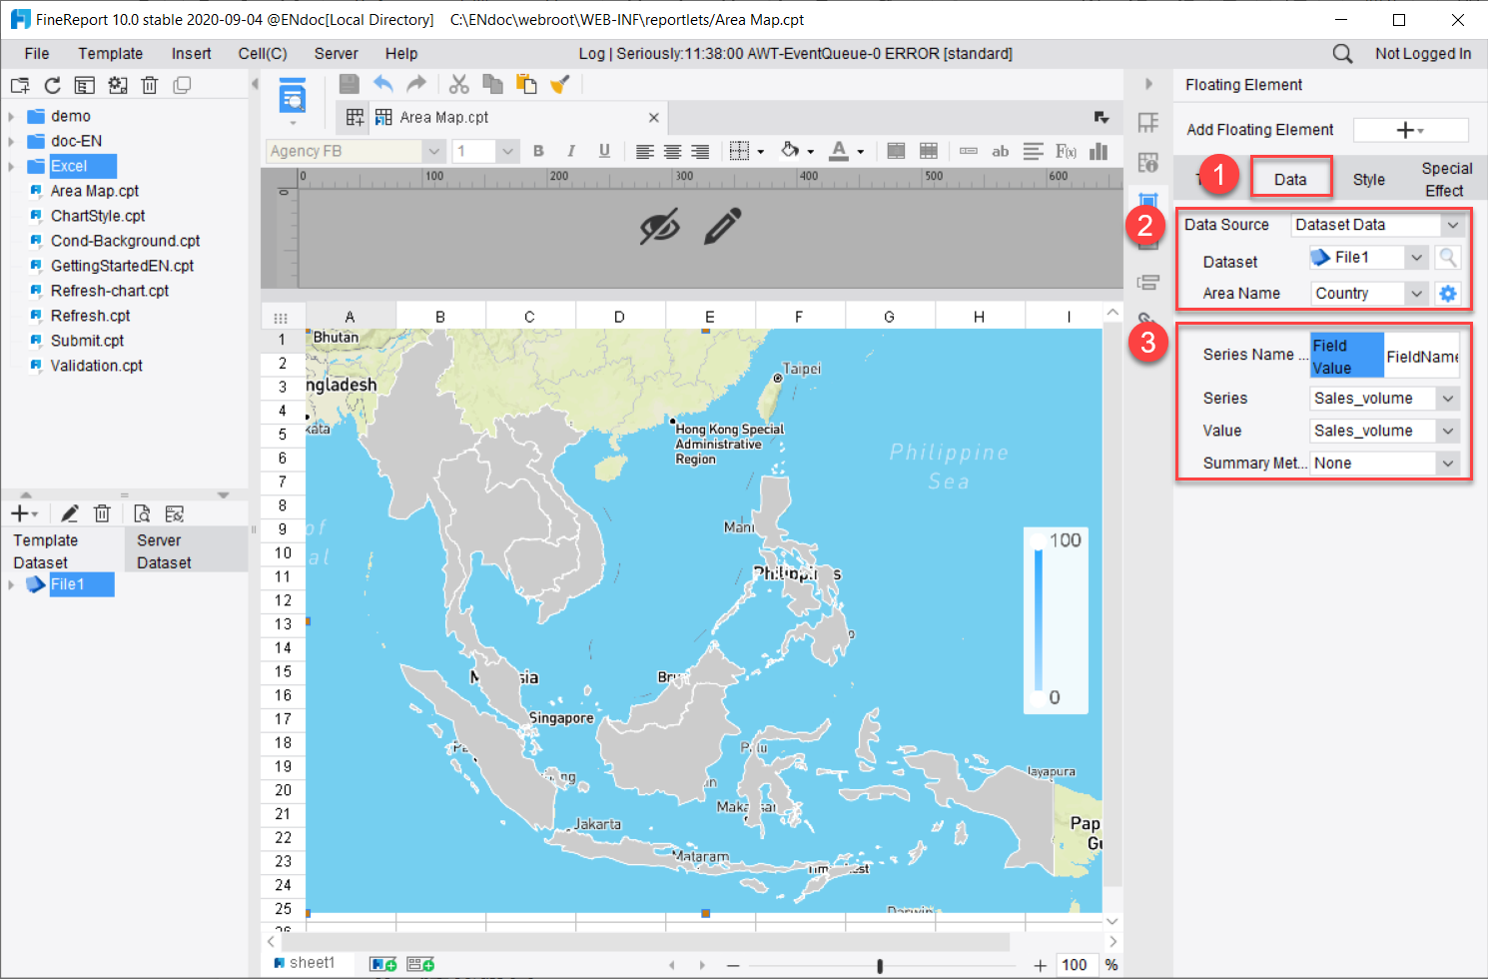Open the Template menu
The width and height of the screenshot is (1488, 979).
[110, 53]
